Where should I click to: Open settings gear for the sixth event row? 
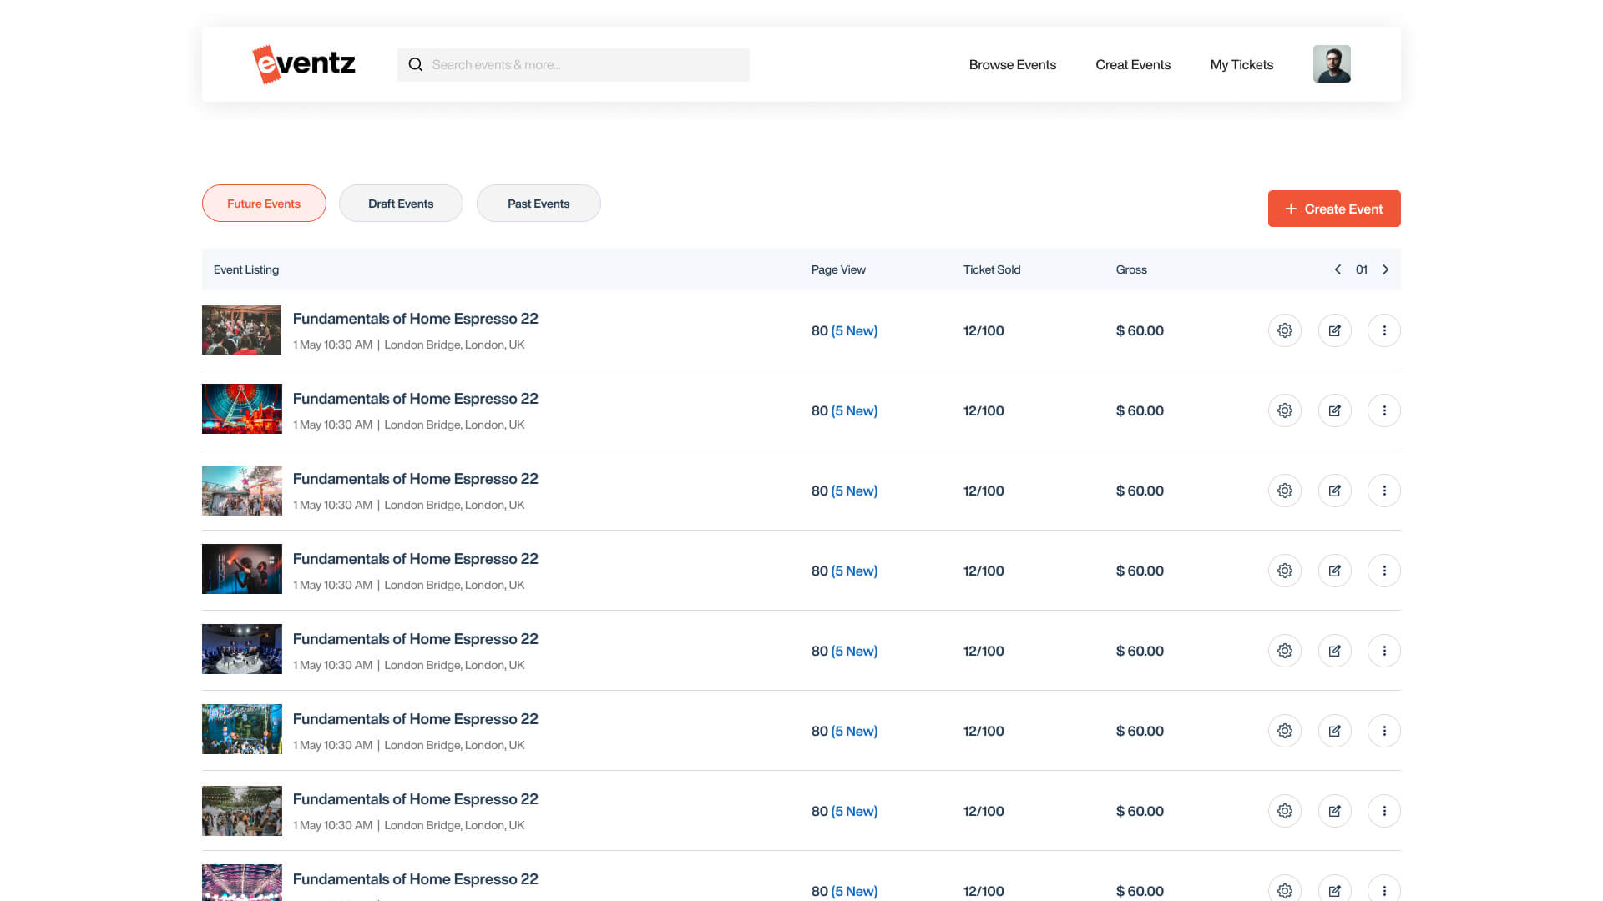(x=1284, y=731)
